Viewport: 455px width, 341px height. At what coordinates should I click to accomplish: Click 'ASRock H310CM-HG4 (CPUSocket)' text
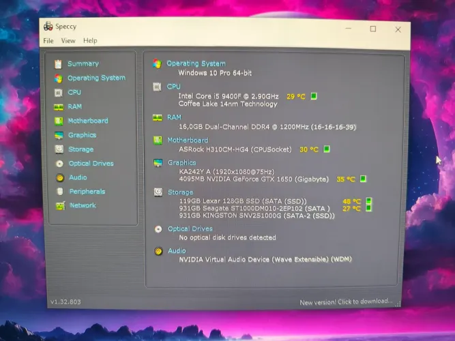tap(235, 150)
